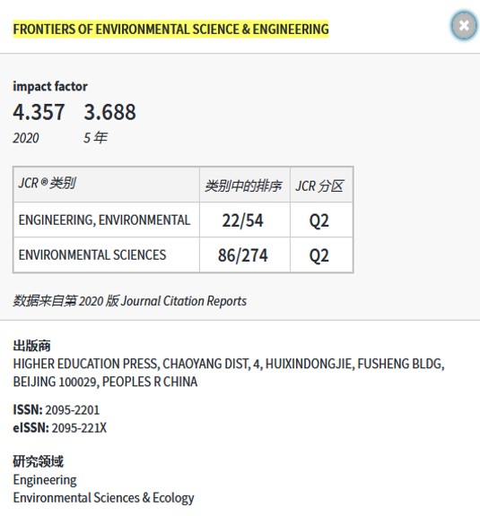Click Environmental Sciences & Ecology research area
Image resolution: width=480 pixels, height=516 pixels.
pyautogui.click(x=103, y=498)
